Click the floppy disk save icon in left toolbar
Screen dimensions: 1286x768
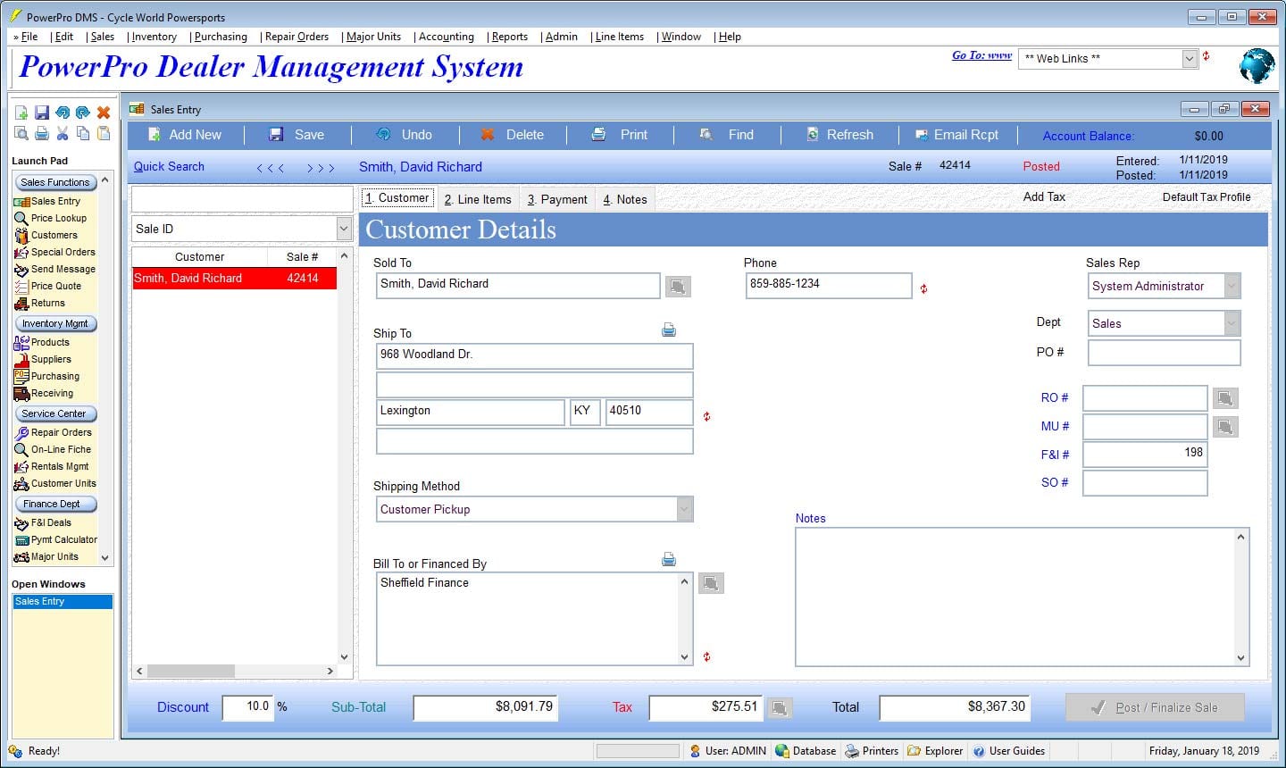point(42,113)
